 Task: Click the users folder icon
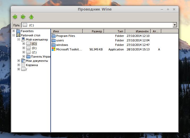54,40
